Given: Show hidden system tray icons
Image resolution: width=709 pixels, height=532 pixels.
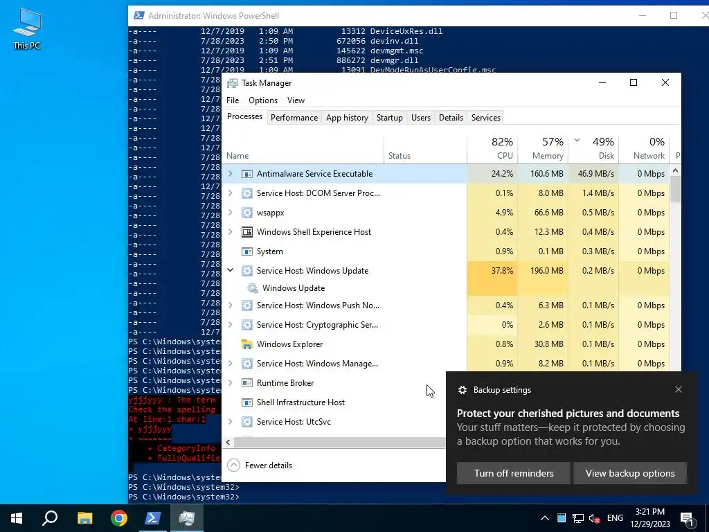Looking at the screenshot, I should pyautogui.click(x=545, y=518).
